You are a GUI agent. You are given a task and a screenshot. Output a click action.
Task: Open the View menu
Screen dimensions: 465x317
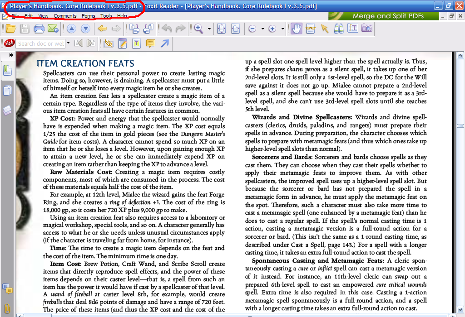coord(43,16)
